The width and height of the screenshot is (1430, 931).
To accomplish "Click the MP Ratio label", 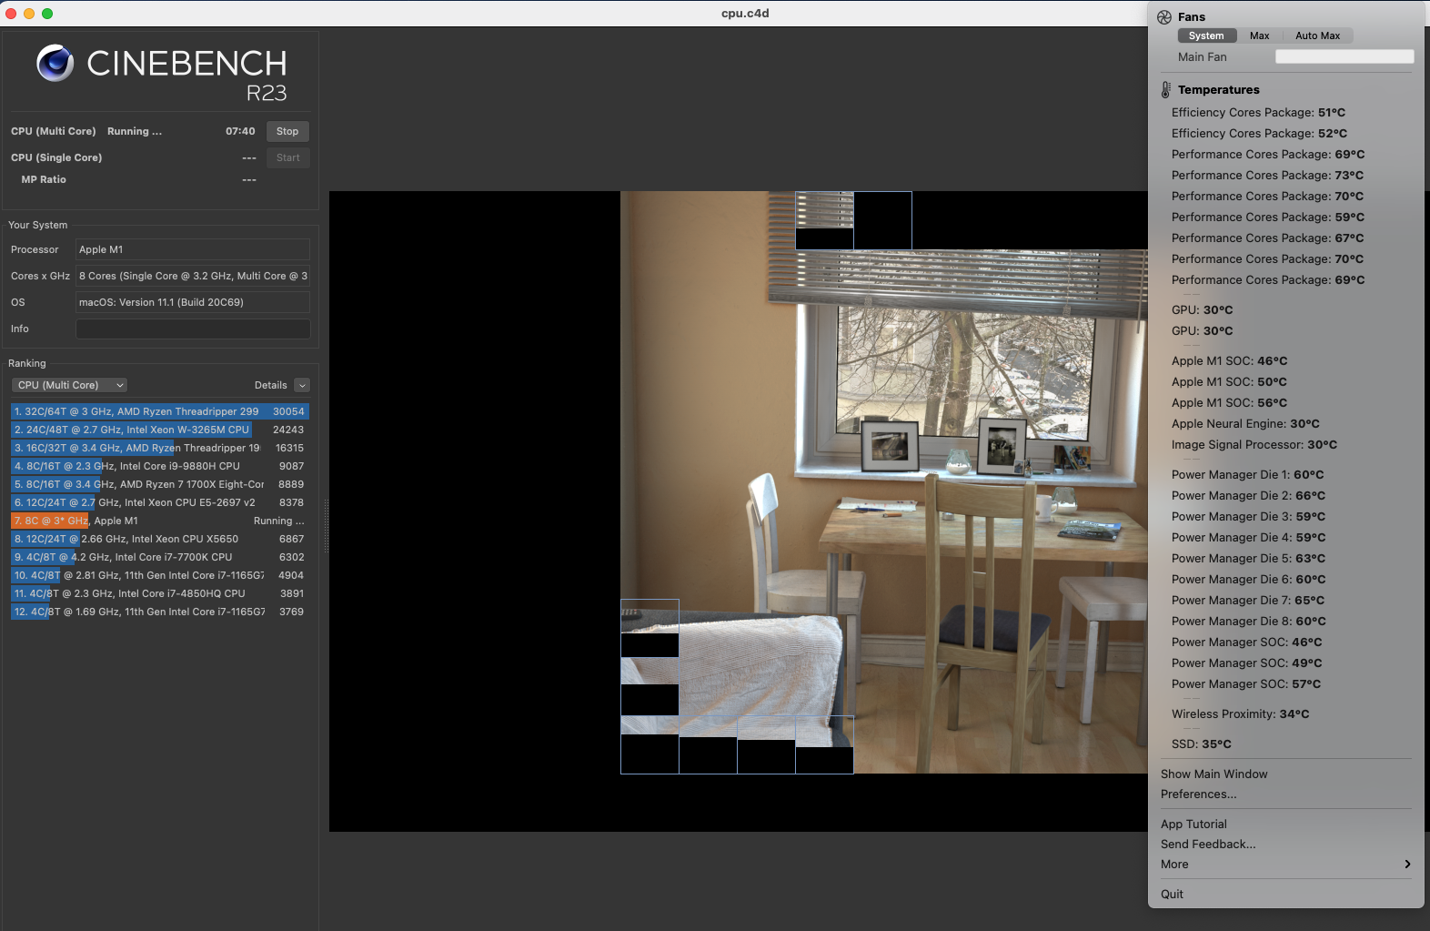I will (44, 179).
